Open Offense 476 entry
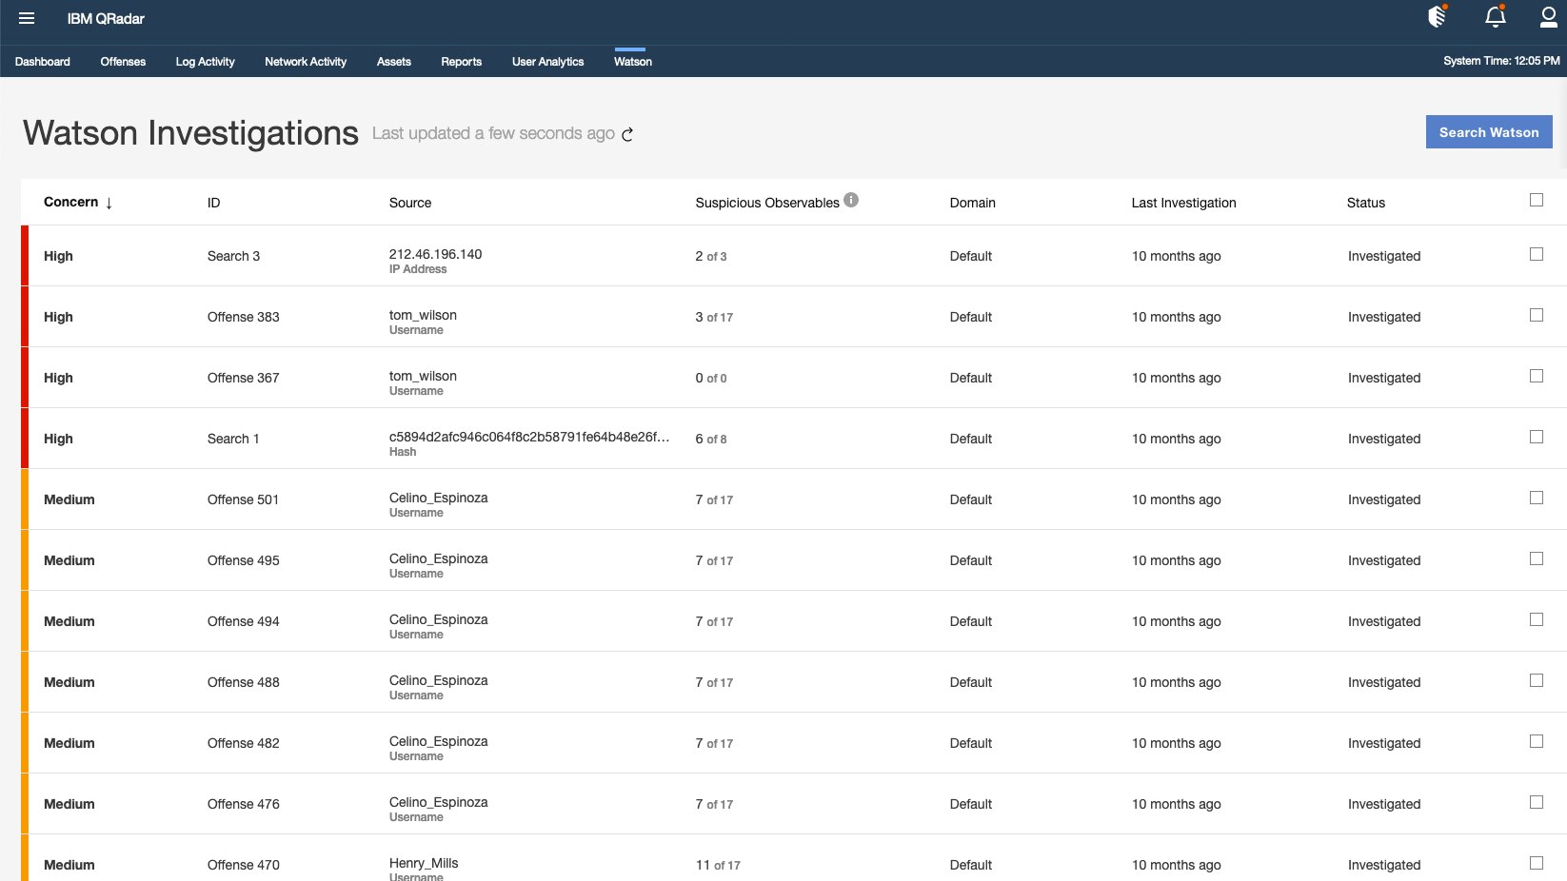The height and width of the screenshot is (881, 1567). 243,804
